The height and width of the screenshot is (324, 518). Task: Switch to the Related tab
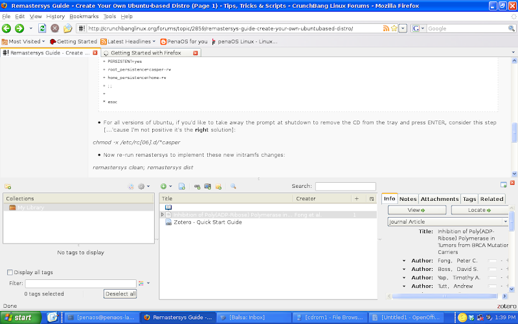pyautogui.click(x=491, y=199)
